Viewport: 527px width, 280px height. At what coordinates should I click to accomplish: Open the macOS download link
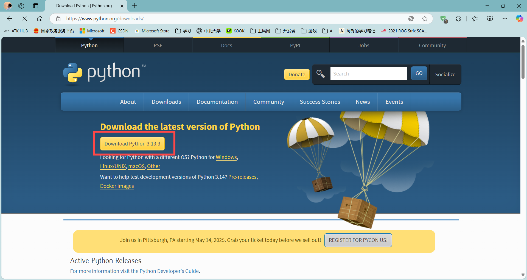pos(136,166)
